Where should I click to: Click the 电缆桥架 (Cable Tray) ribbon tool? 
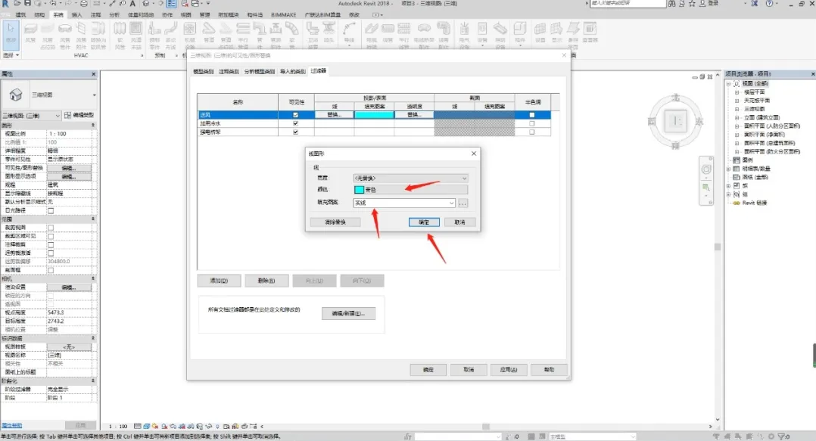point(371,33)
